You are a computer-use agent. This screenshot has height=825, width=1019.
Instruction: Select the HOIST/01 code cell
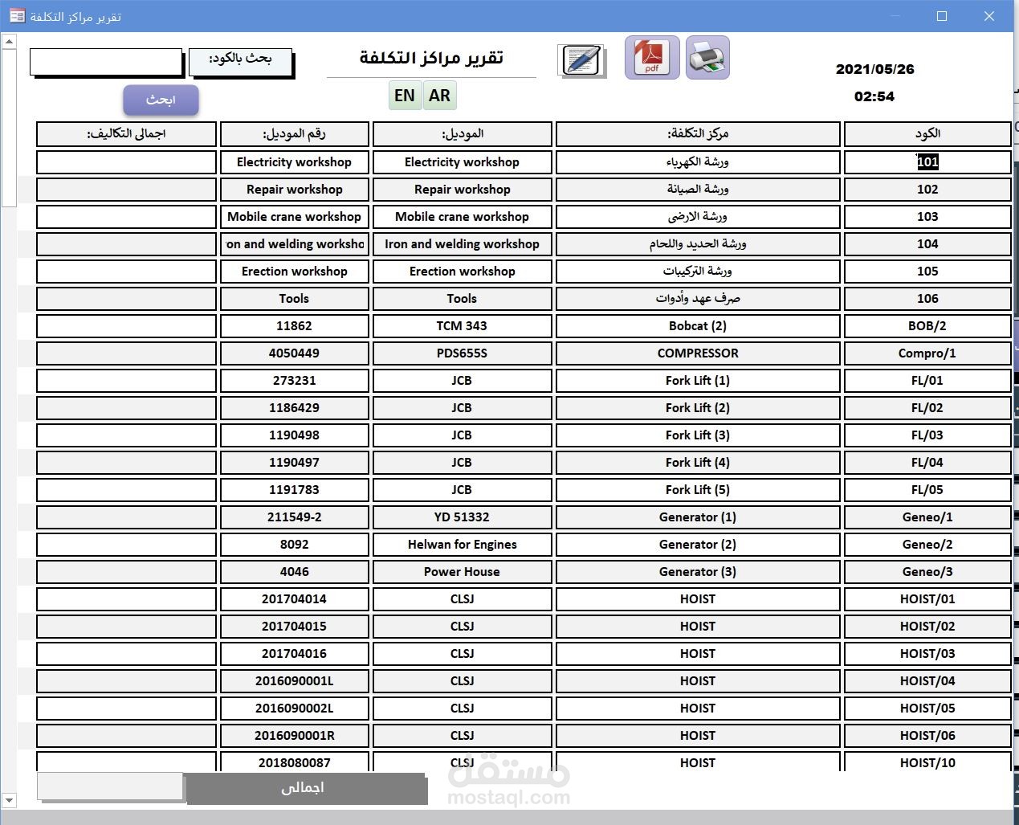point(927,598)
